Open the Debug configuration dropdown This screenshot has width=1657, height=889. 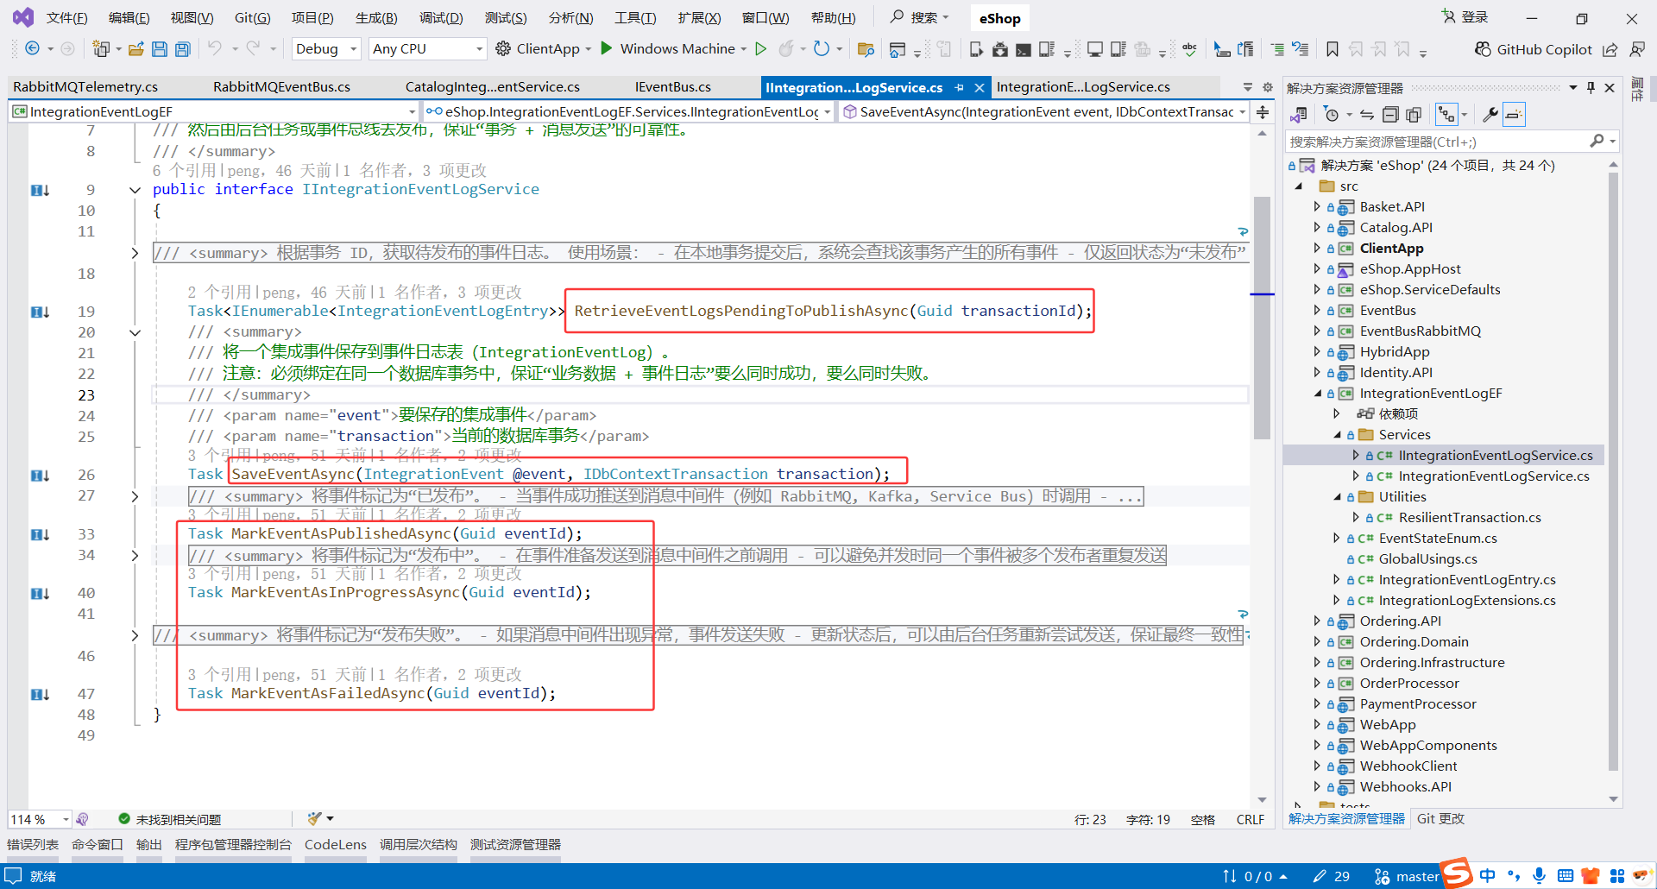[326, 49]
